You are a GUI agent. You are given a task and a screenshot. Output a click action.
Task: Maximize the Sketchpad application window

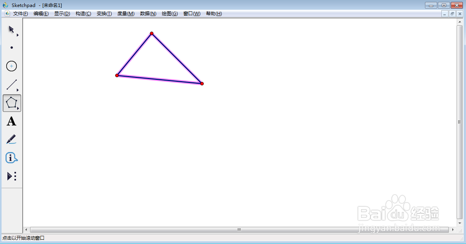pyautogui.click(x=444, y=5)
